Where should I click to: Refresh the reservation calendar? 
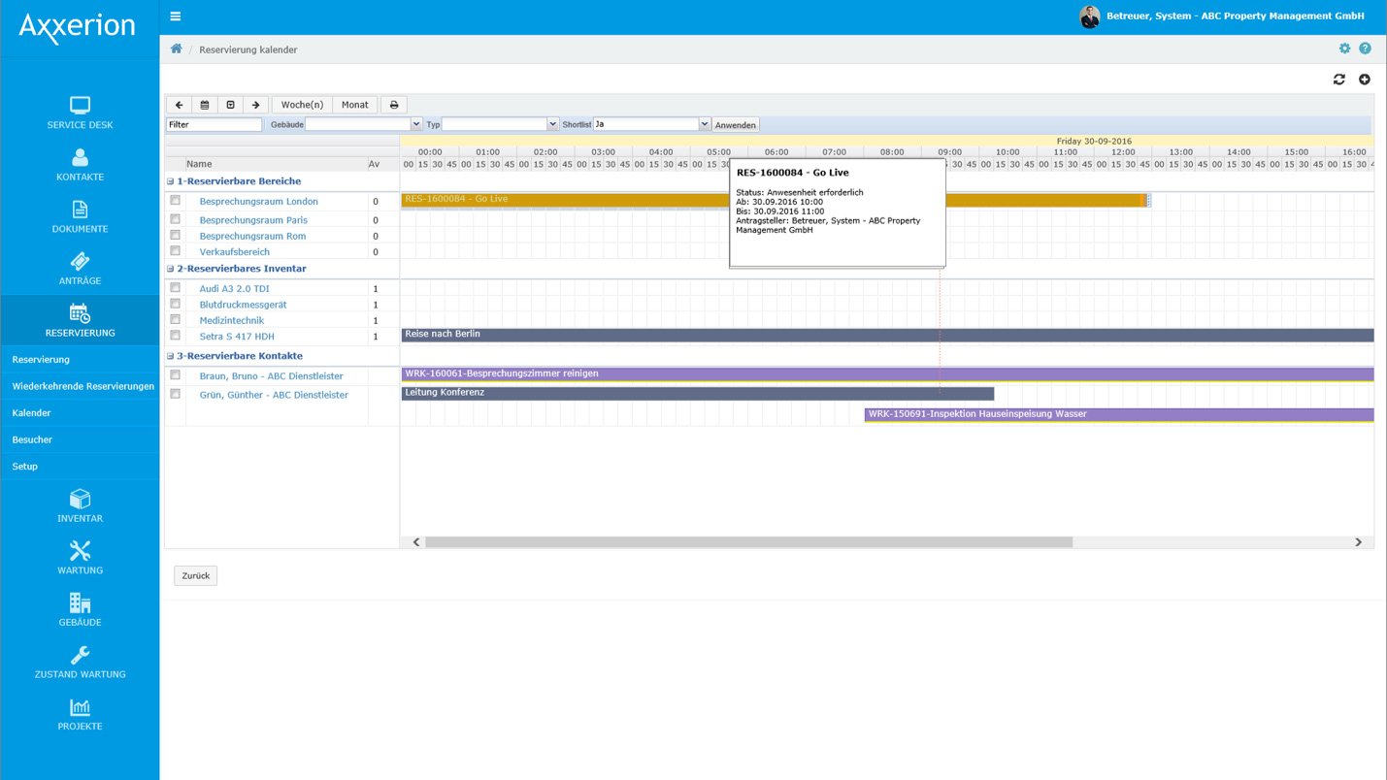(1339, 80)
